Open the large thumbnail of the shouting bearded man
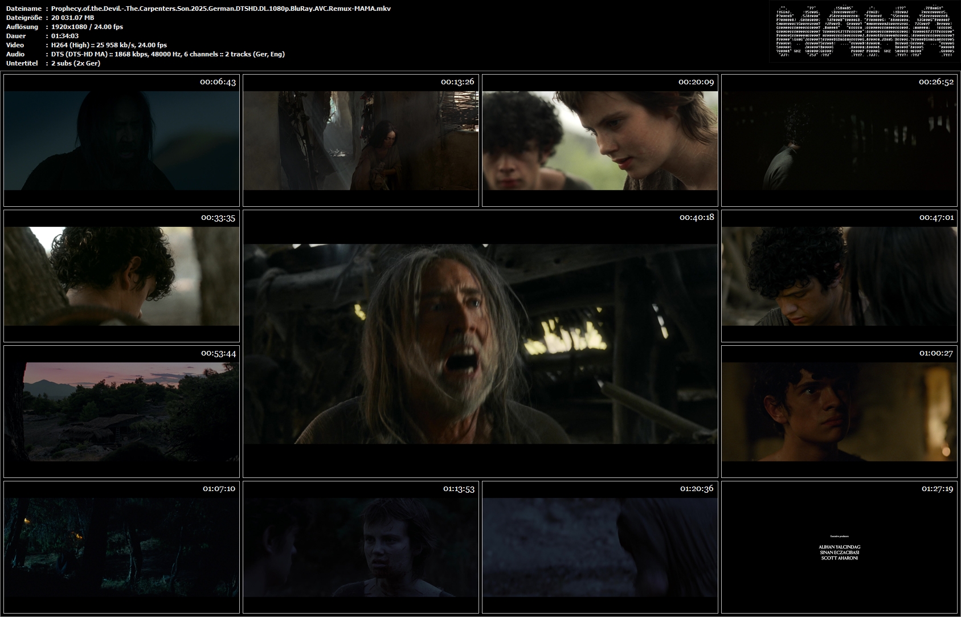961x617 pixels. pos(480,344)
